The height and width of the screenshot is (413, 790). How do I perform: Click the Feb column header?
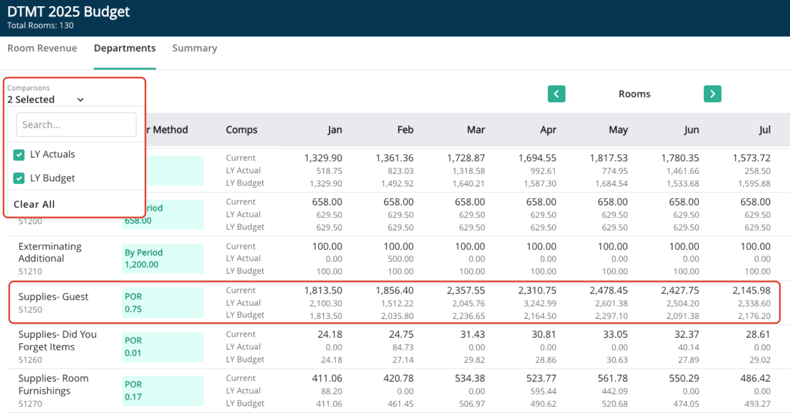pyautogui.click(x=405, y=130)
